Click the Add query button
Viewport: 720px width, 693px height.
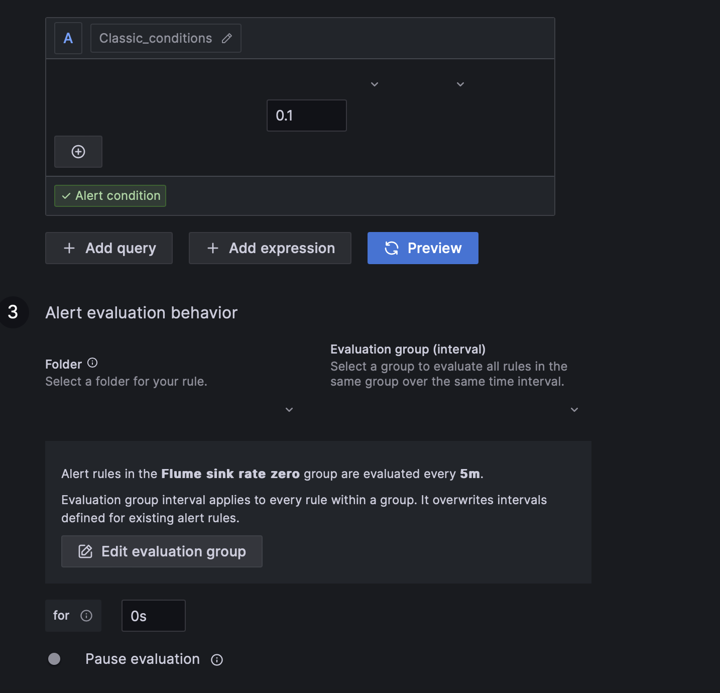coord(108,248)
